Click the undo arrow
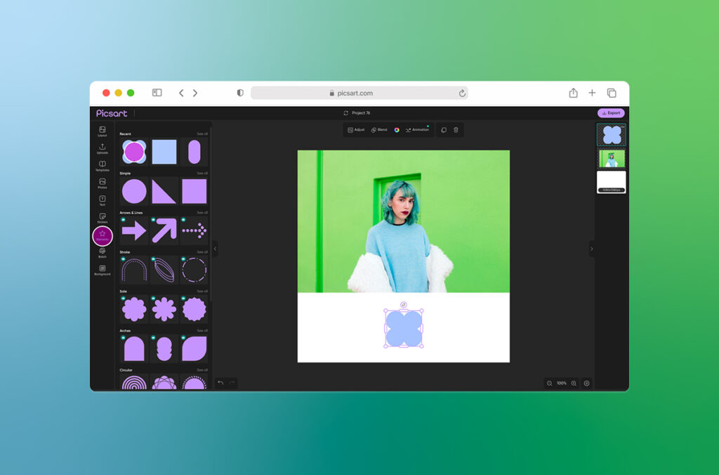 click(x=220, y=383)
